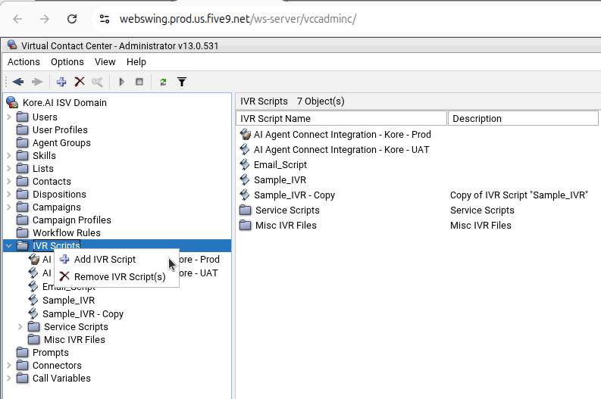Expand the Connectors tree node

(x=9, y=365)
